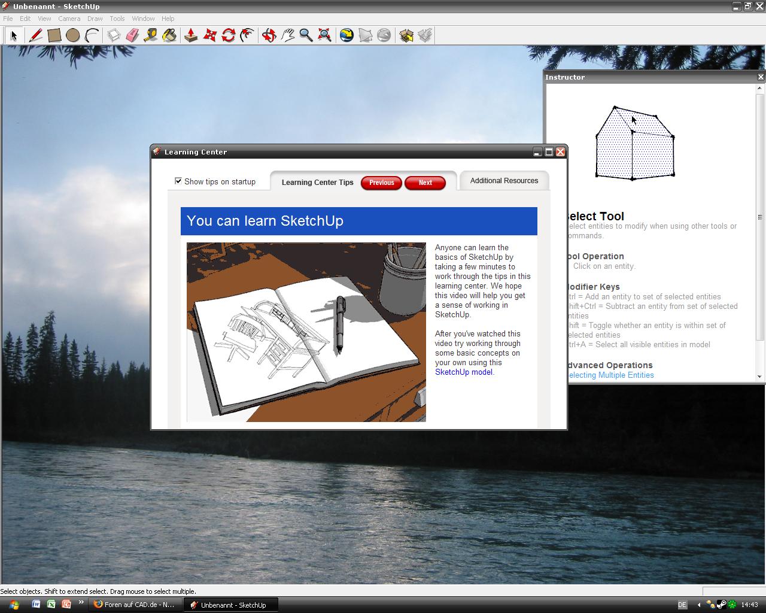Viewport: 766px width, 613px height.
Task: Maximize the Learning Center window
Action: pyautogui.click(x=549, y=152)
